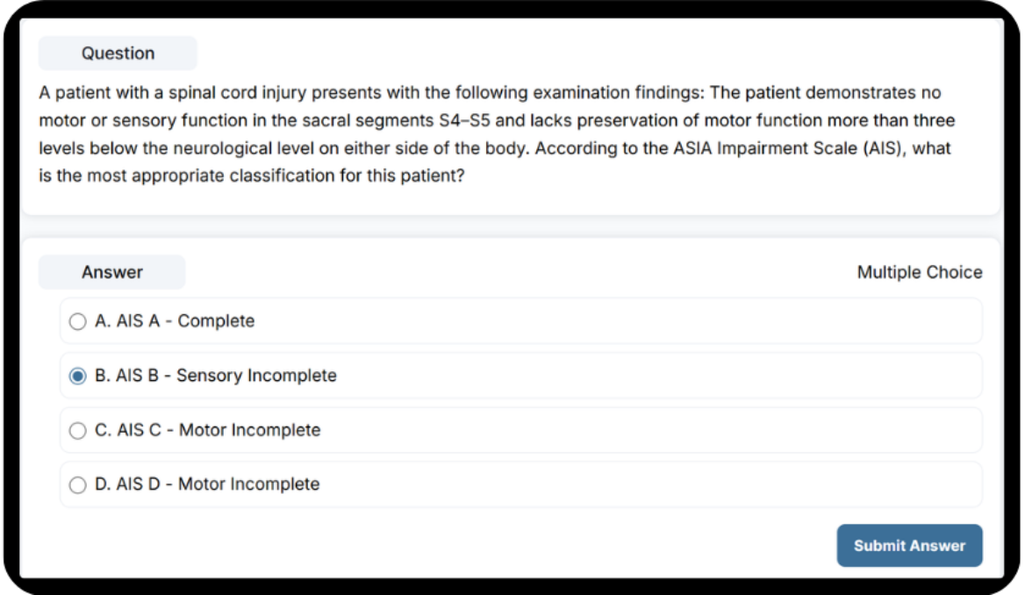This screenshot has height=595, width=1025.
Task: Click the selected radio button for option B
Action: tap(78, 376)
